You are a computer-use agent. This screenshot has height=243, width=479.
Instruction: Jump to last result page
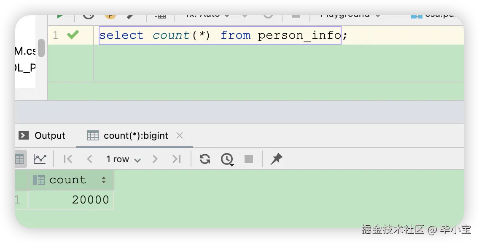176,159
